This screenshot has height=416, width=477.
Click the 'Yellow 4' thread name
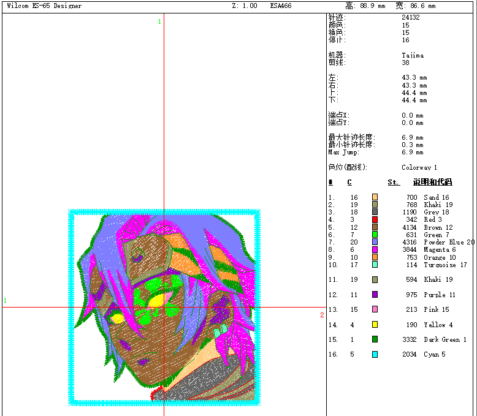[x=438, y=325]
